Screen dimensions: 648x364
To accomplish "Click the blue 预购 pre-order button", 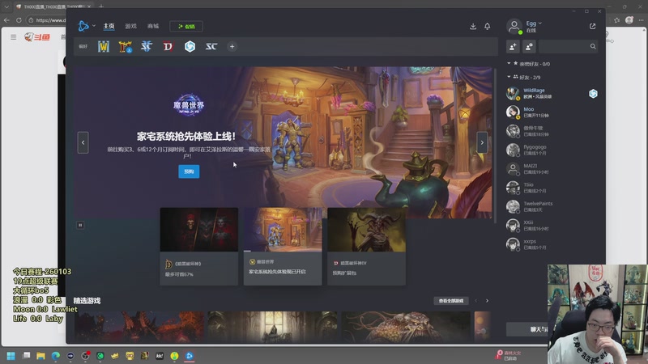I will [189, 171].
